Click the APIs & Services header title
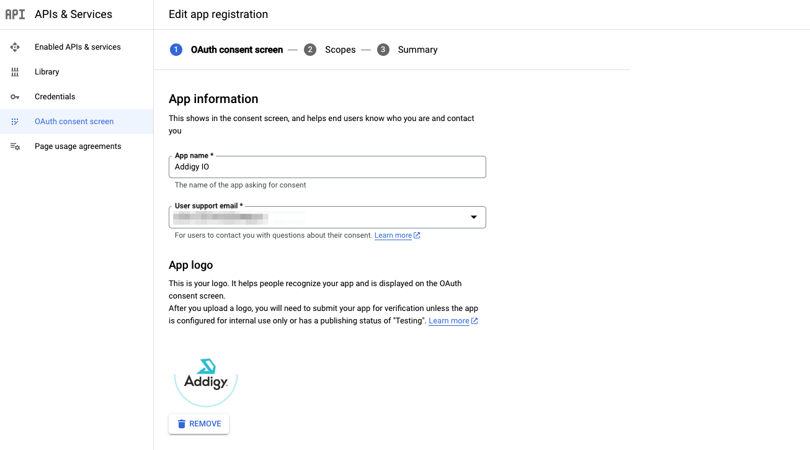This screenshot has height=450, width=810. point(74,14)
